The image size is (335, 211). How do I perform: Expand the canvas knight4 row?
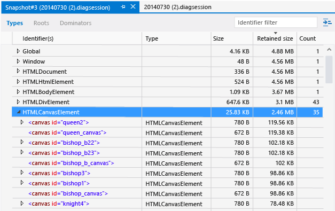[x=22, y=203]
